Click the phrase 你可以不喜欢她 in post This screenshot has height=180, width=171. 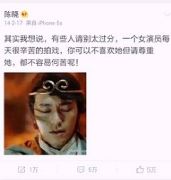coord(95,50)
